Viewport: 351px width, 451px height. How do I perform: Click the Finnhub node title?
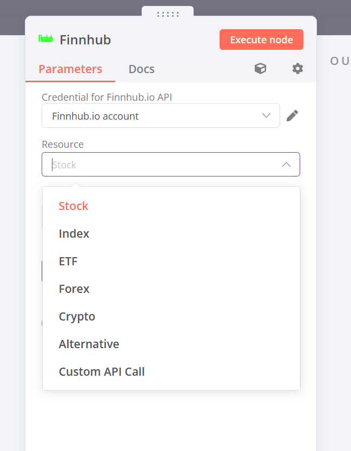[85, 40]
